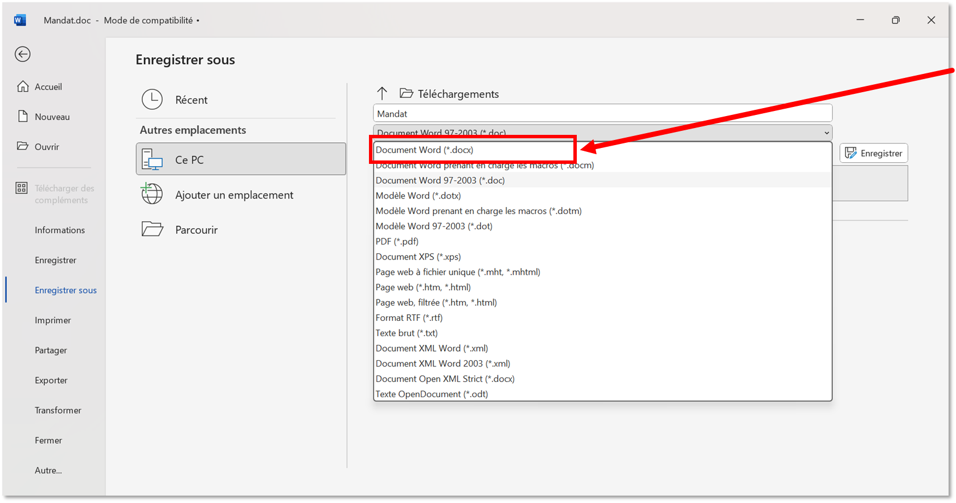The image size is (956, 503).
Task: Click the file name field containing Mandat
Action: (x=602, y=114)
